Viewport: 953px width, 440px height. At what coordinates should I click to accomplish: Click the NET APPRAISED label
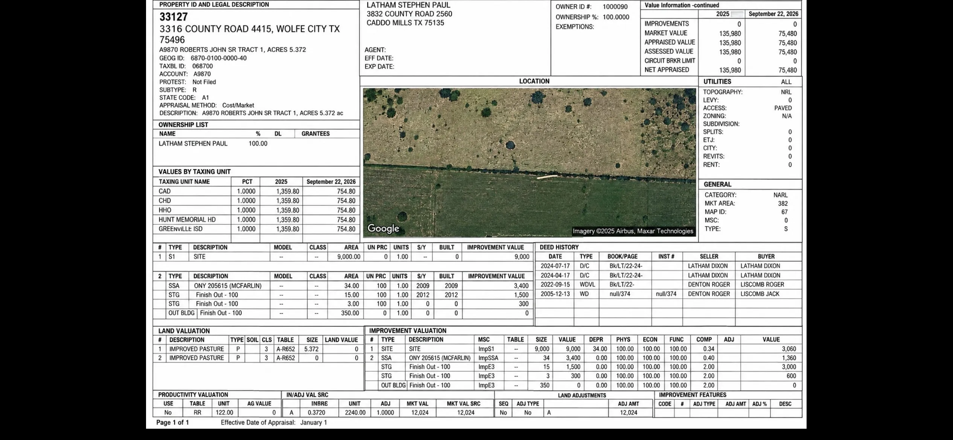pos(667,70)
